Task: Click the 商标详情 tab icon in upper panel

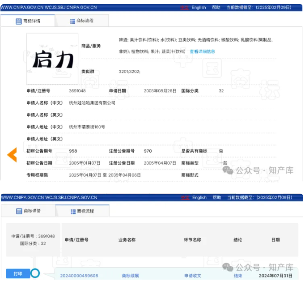Action: pos(19,21)
